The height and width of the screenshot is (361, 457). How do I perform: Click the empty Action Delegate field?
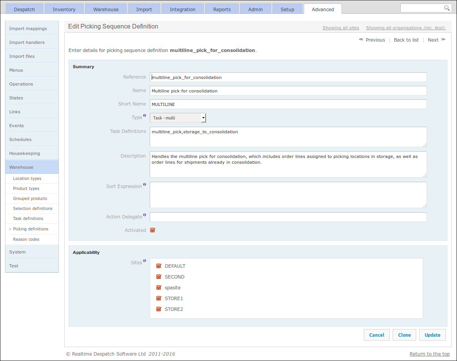[288, 217]
